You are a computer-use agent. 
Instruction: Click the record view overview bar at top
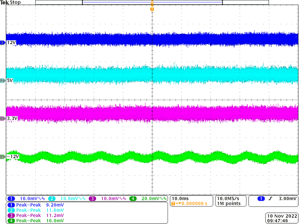[152, 2]
